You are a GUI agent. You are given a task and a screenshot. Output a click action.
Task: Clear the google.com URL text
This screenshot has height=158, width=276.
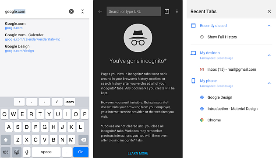[71, 11]
